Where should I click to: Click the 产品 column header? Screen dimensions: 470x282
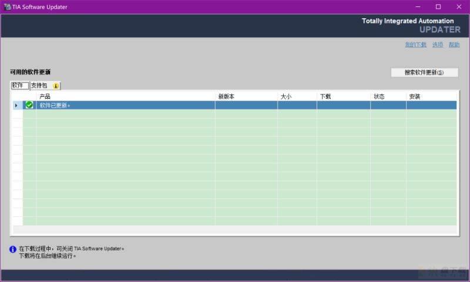click(x=125, y=96)
